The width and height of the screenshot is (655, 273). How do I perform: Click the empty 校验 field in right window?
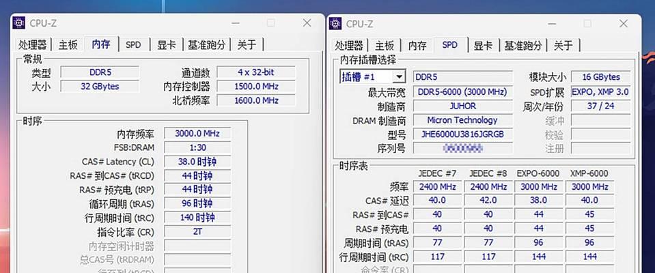[x=600, y=134]
